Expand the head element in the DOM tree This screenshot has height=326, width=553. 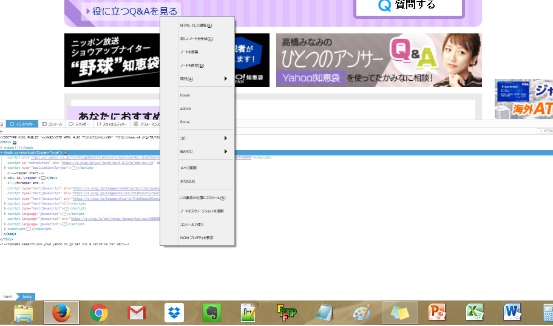pos(1,148)
